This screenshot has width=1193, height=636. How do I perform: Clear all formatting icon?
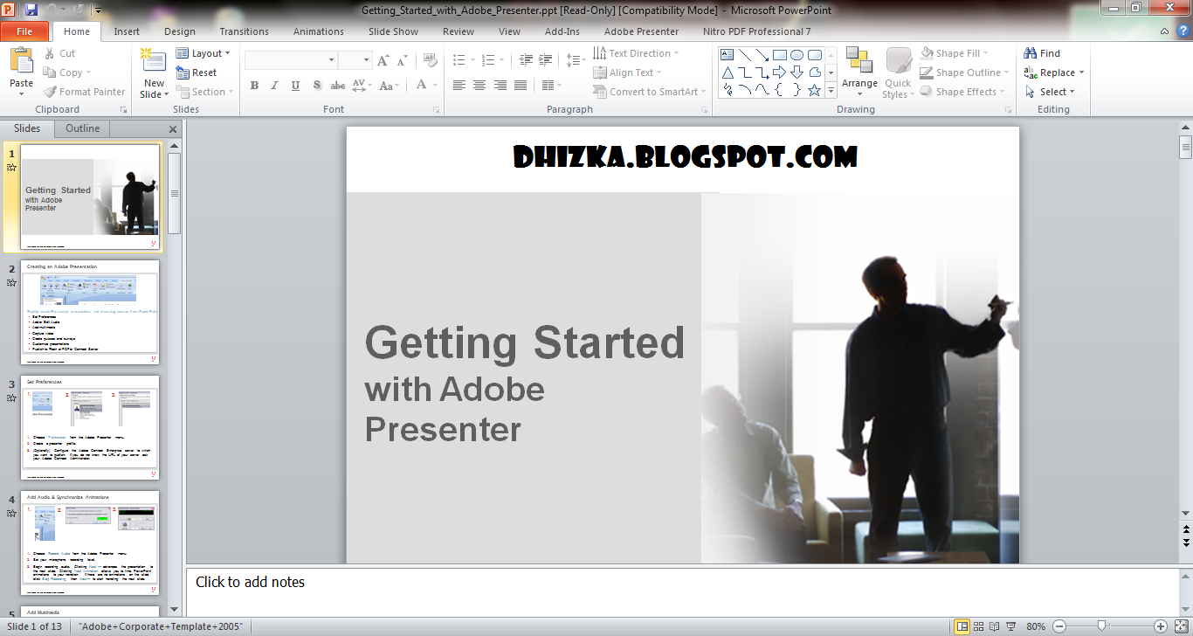(430, 59)
